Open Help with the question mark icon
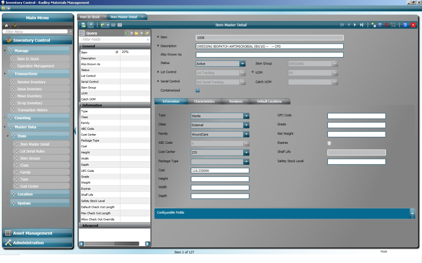422x263 pixels. click(x=406, y=25)
